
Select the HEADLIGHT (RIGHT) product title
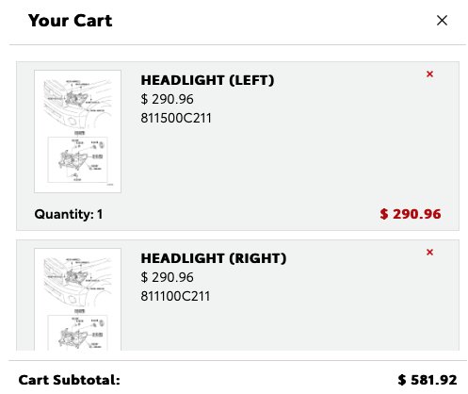(x=214, y=258)
